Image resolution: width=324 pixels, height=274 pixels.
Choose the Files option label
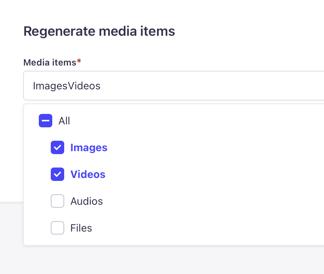coord(81,228)
